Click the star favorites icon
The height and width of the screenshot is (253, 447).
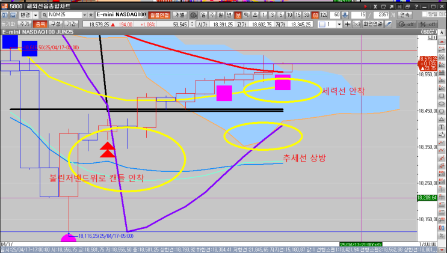(x=91, y=15)
